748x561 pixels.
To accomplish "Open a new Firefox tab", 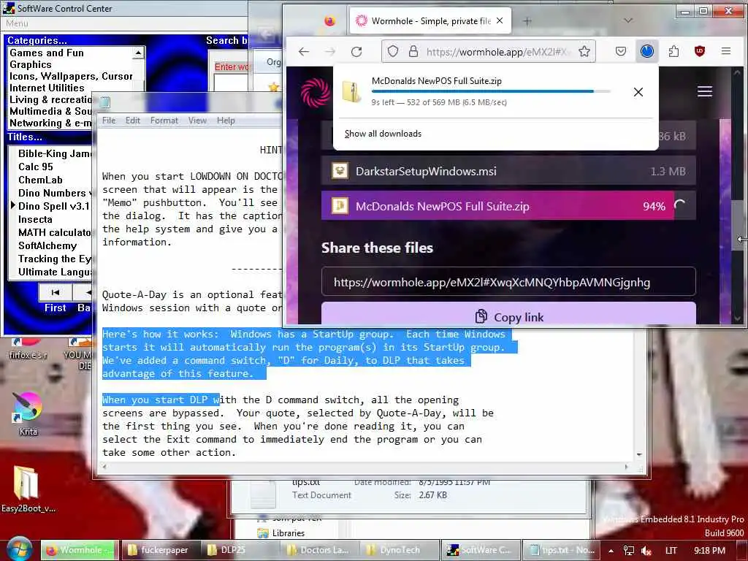I will click(527, 21).
